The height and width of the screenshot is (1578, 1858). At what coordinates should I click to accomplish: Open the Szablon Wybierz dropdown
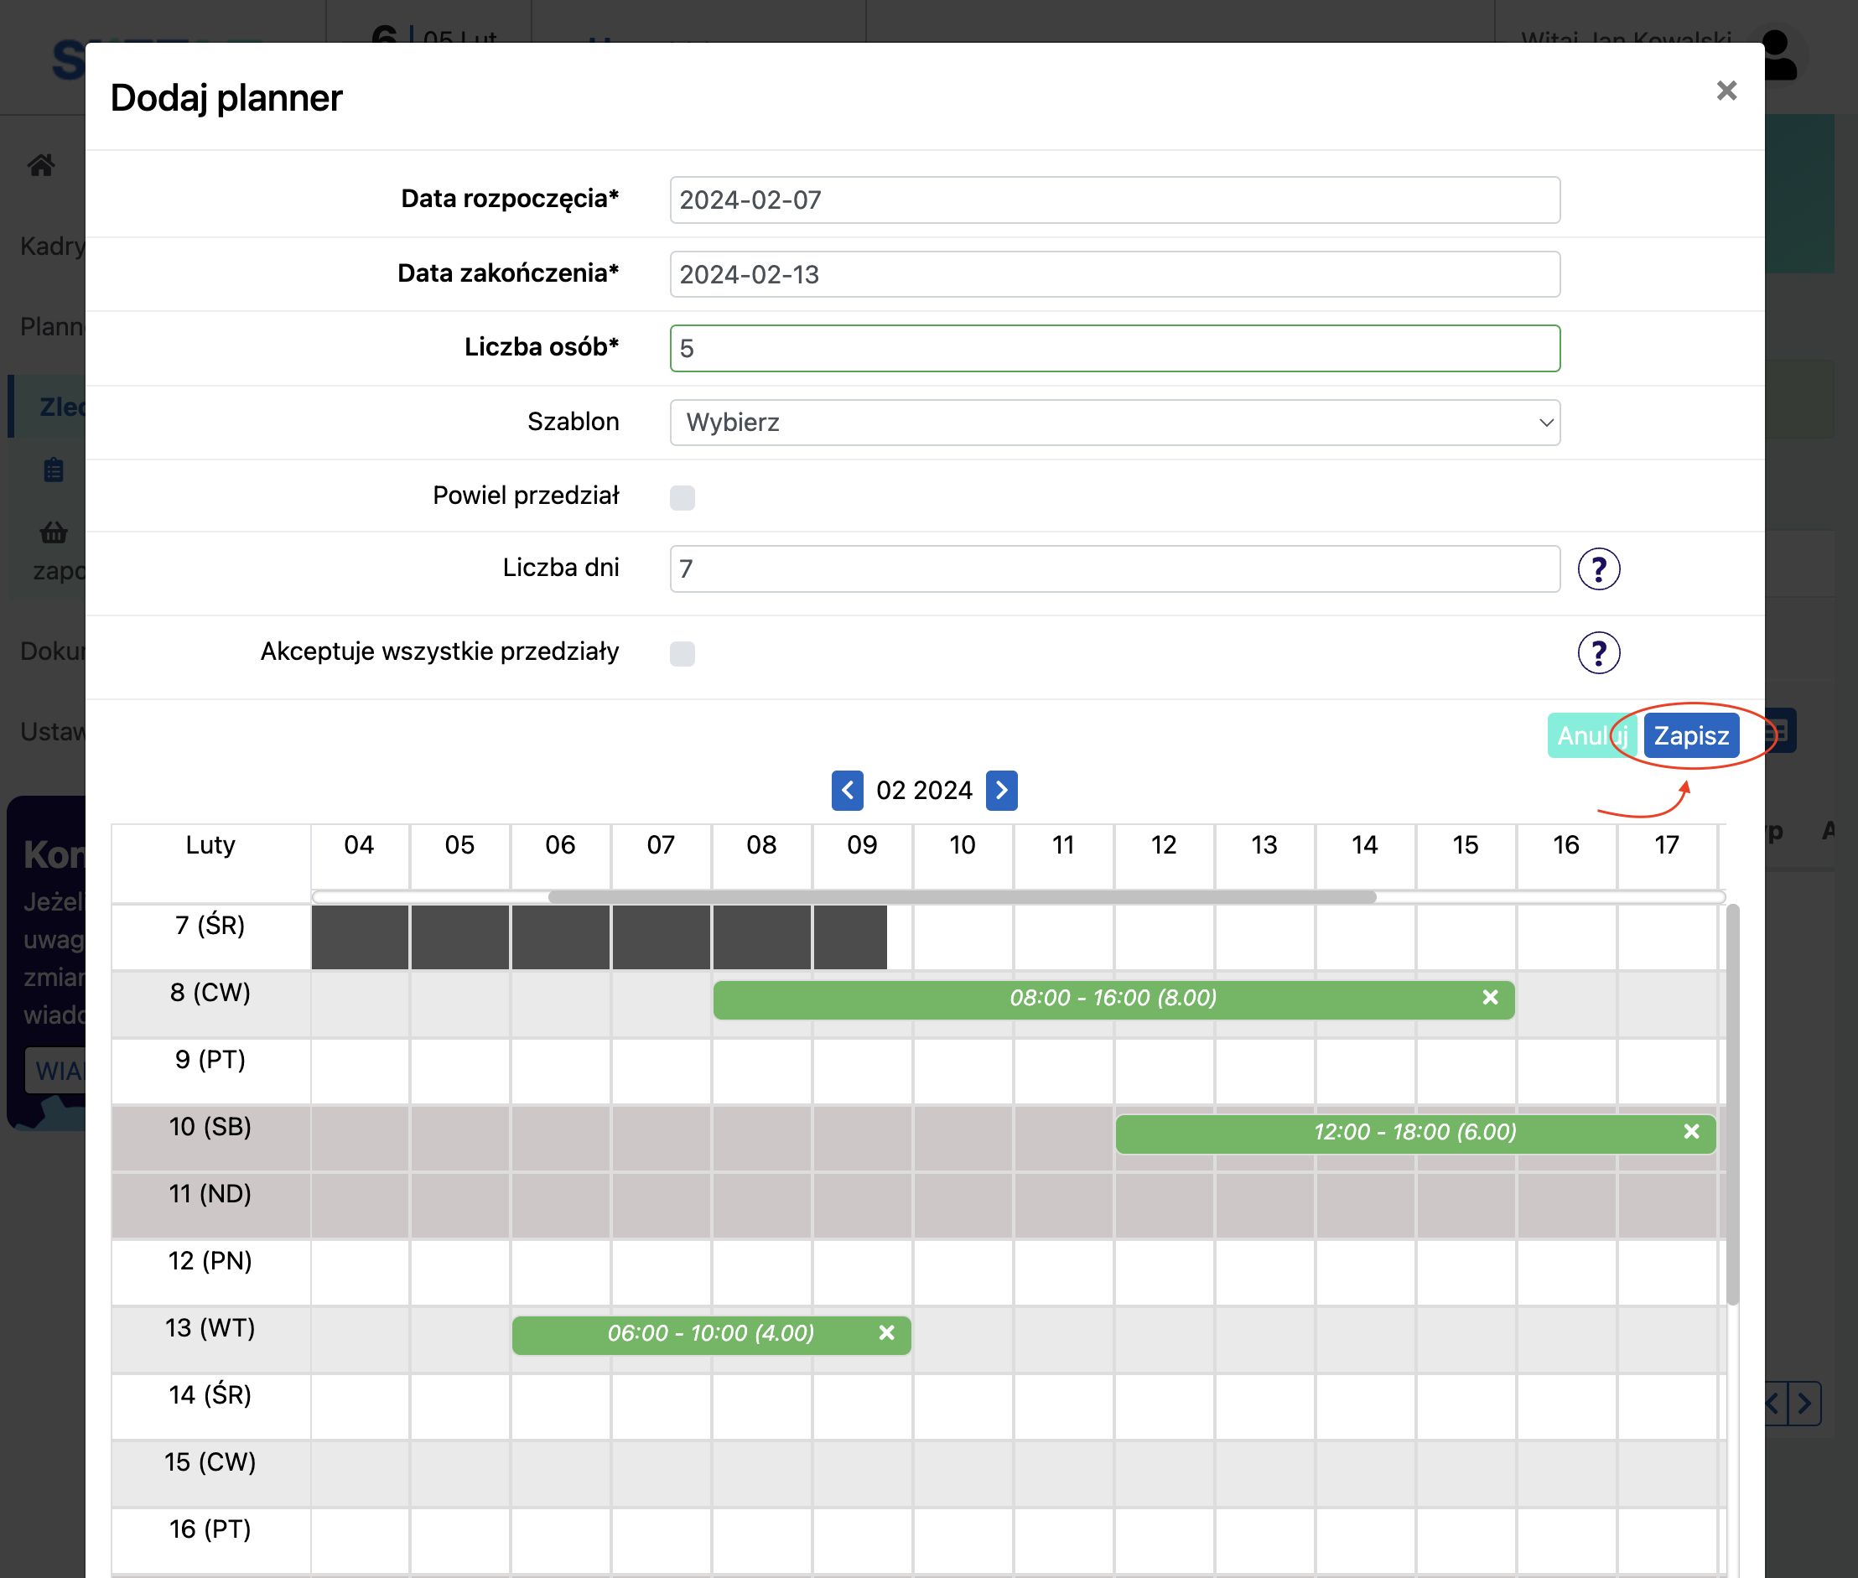click(1113, 423)
